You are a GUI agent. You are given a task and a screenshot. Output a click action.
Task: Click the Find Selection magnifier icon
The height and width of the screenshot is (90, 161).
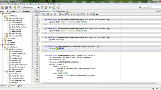click(x=60, y=14)
